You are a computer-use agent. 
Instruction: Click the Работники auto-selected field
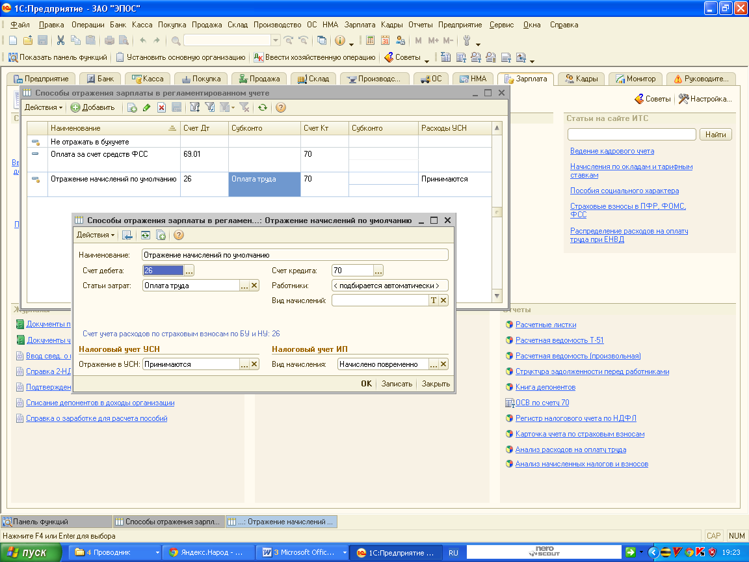(x=390, y=286)
